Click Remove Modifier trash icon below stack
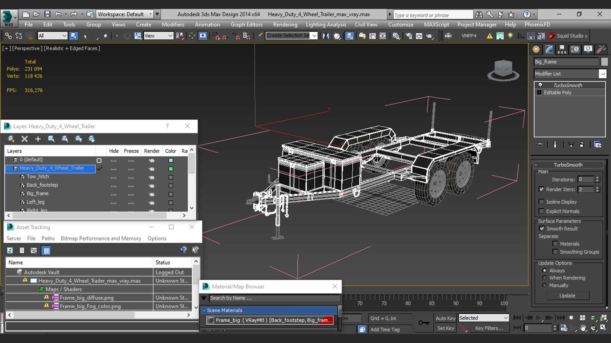 click(582, 145)
